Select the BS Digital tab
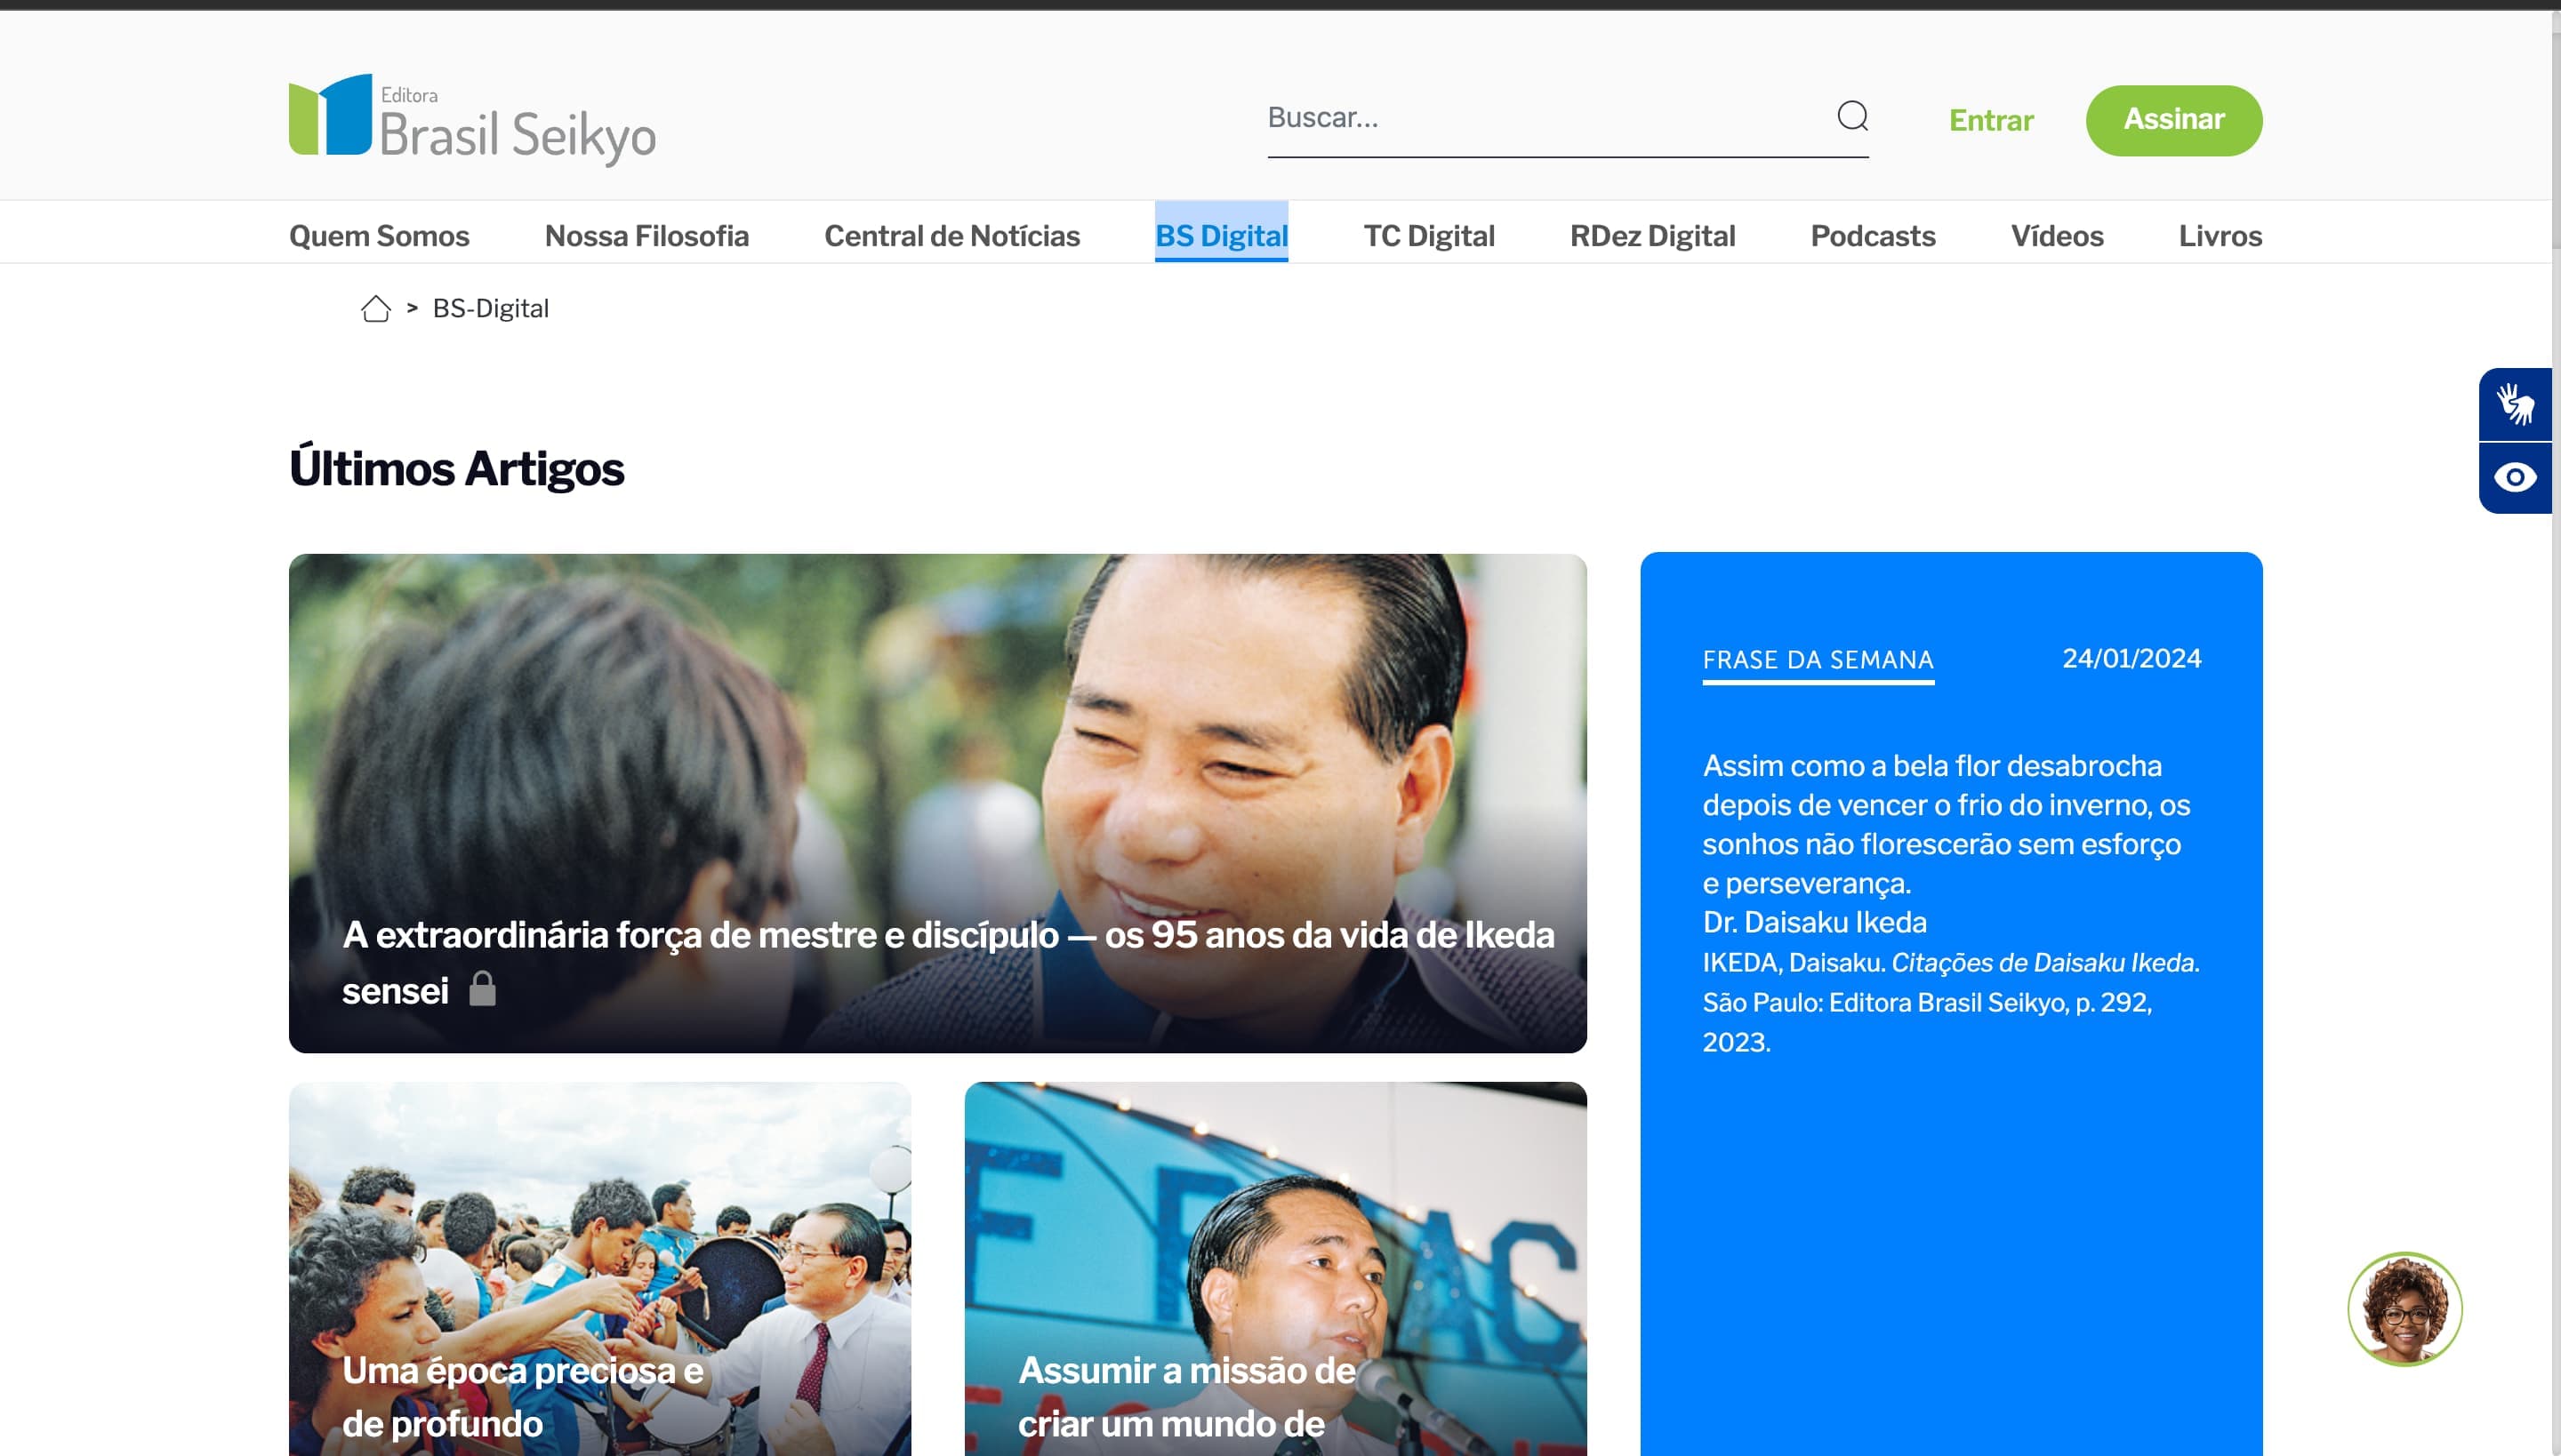The width and height of the screenshot is (2561, 1456). 1220,236
